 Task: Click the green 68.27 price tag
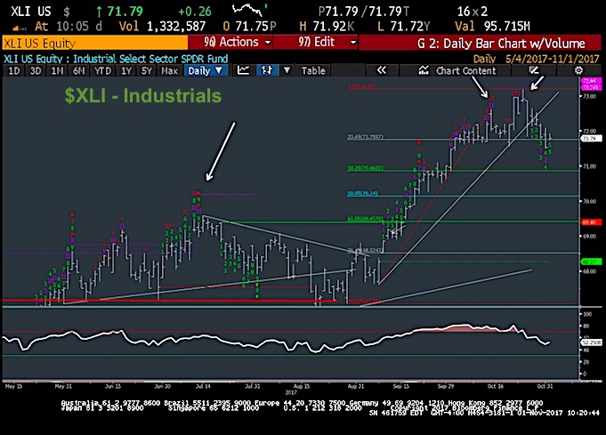tap(591, 262)
